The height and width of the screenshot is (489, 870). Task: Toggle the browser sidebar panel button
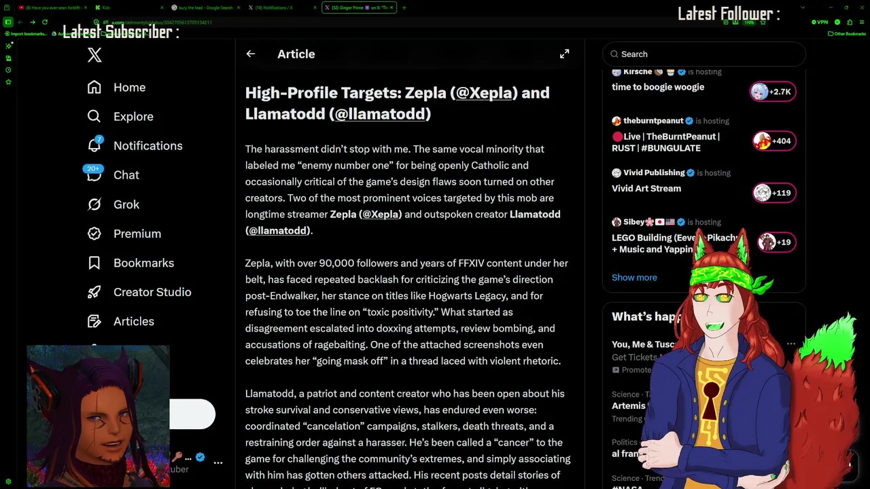[7, 22]
